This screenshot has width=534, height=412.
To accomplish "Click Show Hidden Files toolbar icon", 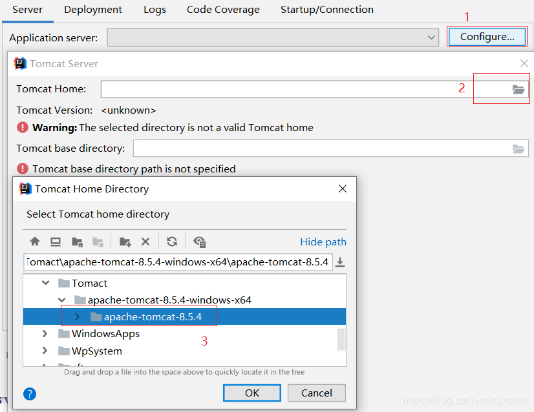I will pyautogui.click(x=200, y=242).
